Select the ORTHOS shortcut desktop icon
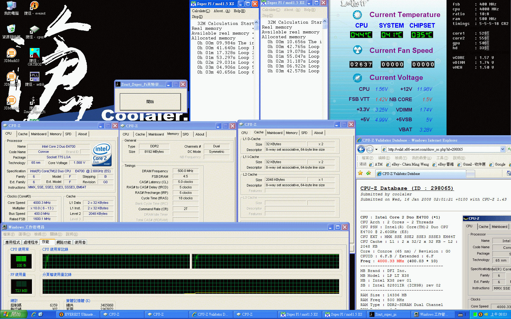511x319 pixels. pos(34,57)
